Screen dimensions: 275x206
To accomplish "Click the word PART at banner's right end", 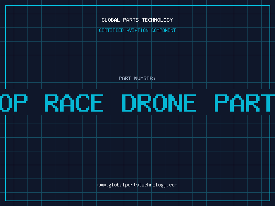I will [244, 103].
